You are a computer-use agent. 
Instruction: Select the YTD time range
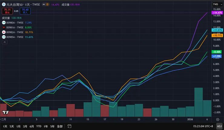tap(39, 126)
